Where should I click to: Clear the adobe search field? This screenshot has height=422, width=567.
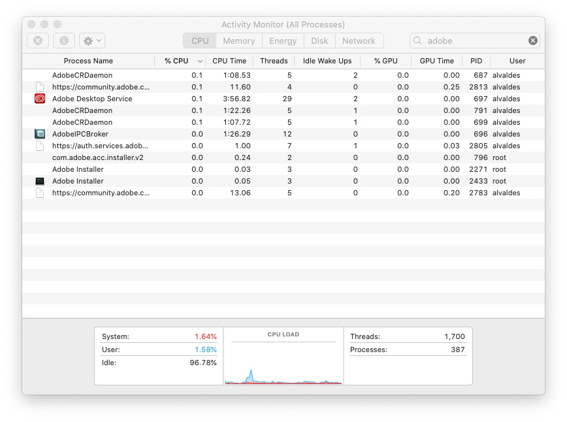[x=532, y=41]
